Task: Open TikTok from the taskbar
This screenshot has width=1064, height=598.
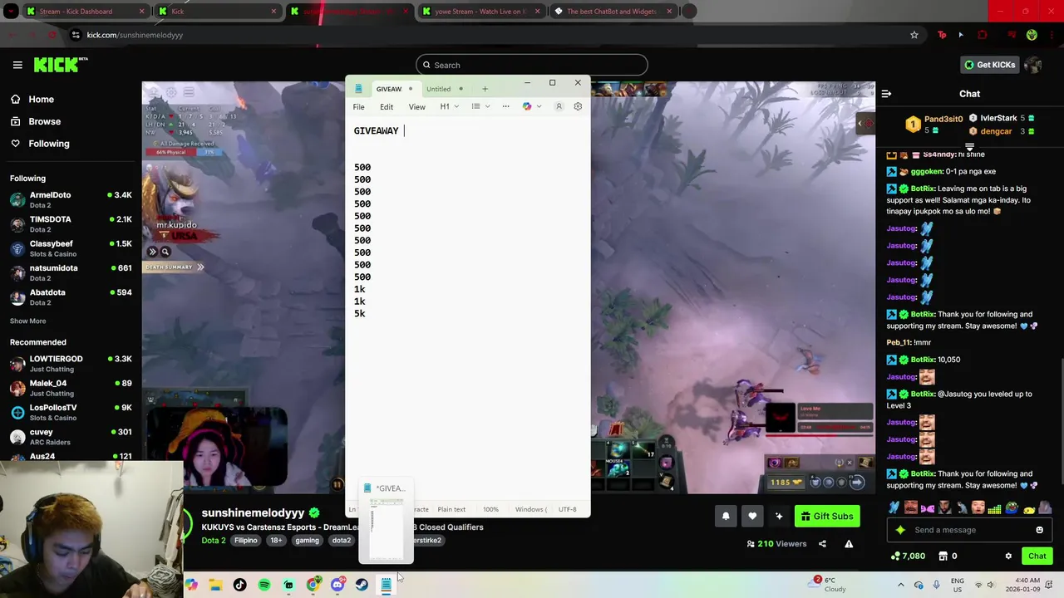Action: (239, 585)
